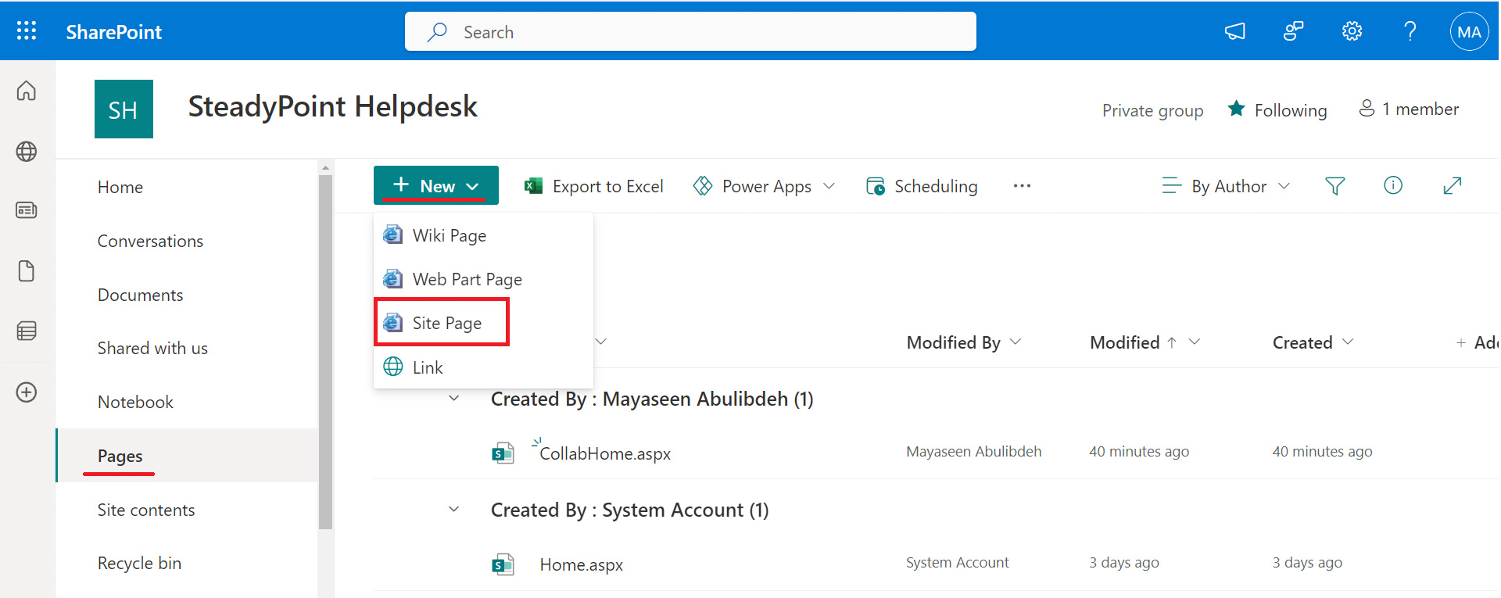Open the settings gear icon
The image size is (1501, 598).
(x=1352, y=31)
